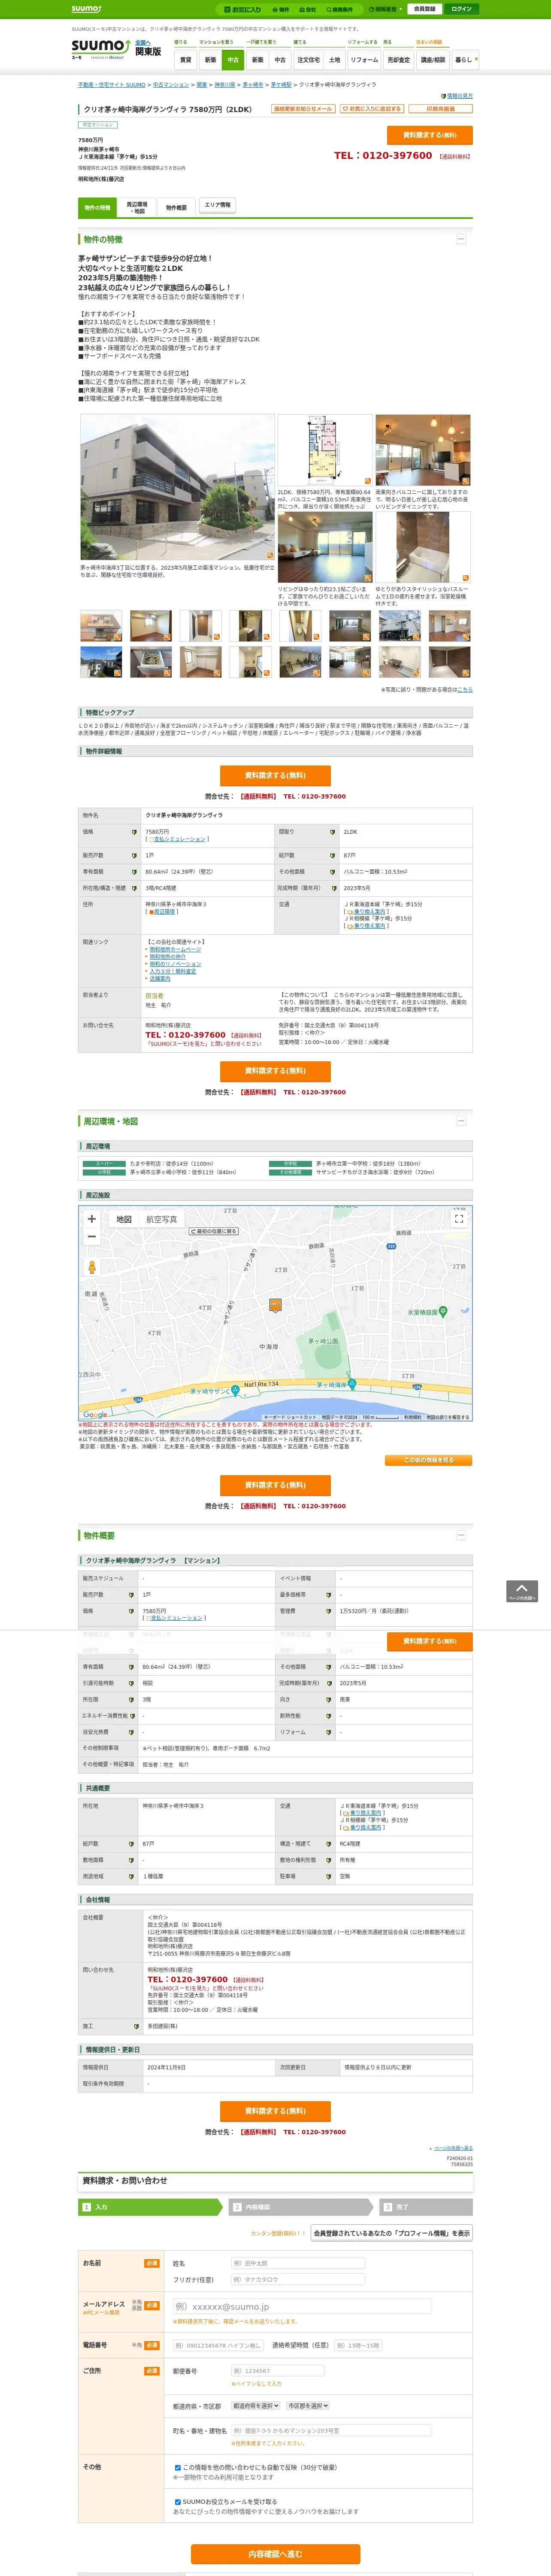Image resolution: width=551 pixels, height=2576 pixels.
Task: Click ページの先頭へ floating button
Action: click(522, 1591)
